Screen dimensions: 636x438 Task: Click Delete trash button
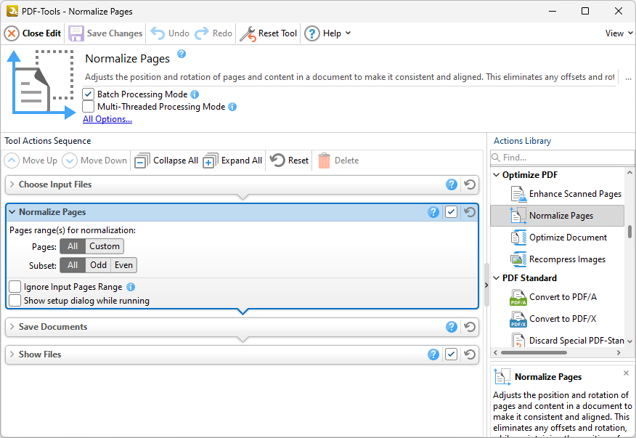338,161
